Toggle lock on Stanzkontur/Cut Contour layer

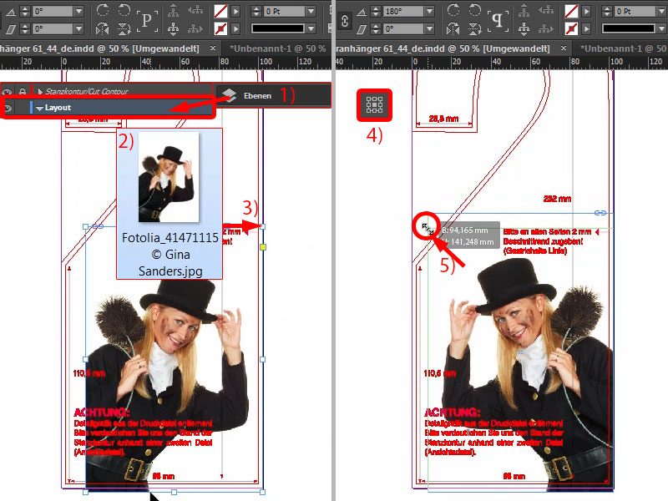coord(23,91)
